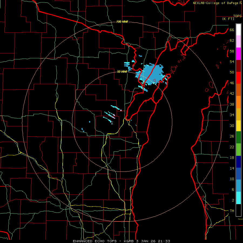Click the "34" legend value
This screenshot has height=243, width=243.
tap(232, 115)
